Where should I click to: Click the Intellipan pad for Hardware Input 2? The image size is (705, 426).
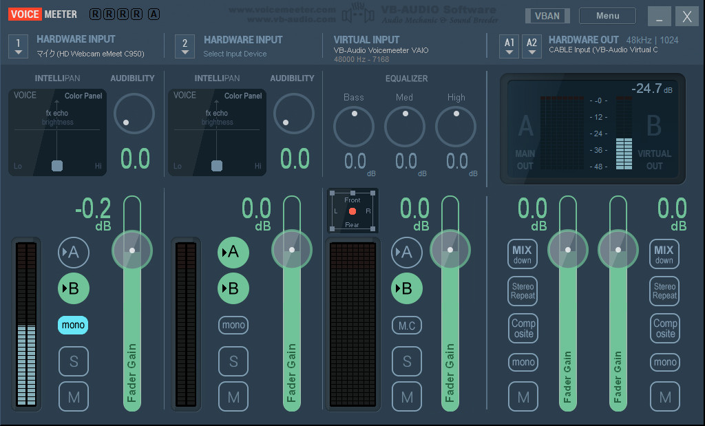[x=217, y=132]
